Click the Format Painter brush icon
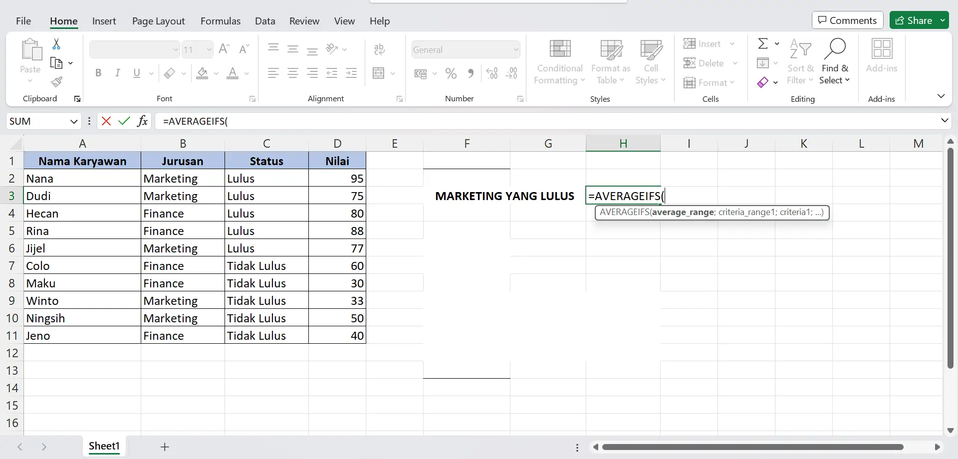Screen dimensions: 958x459 [x=56, y=82]
